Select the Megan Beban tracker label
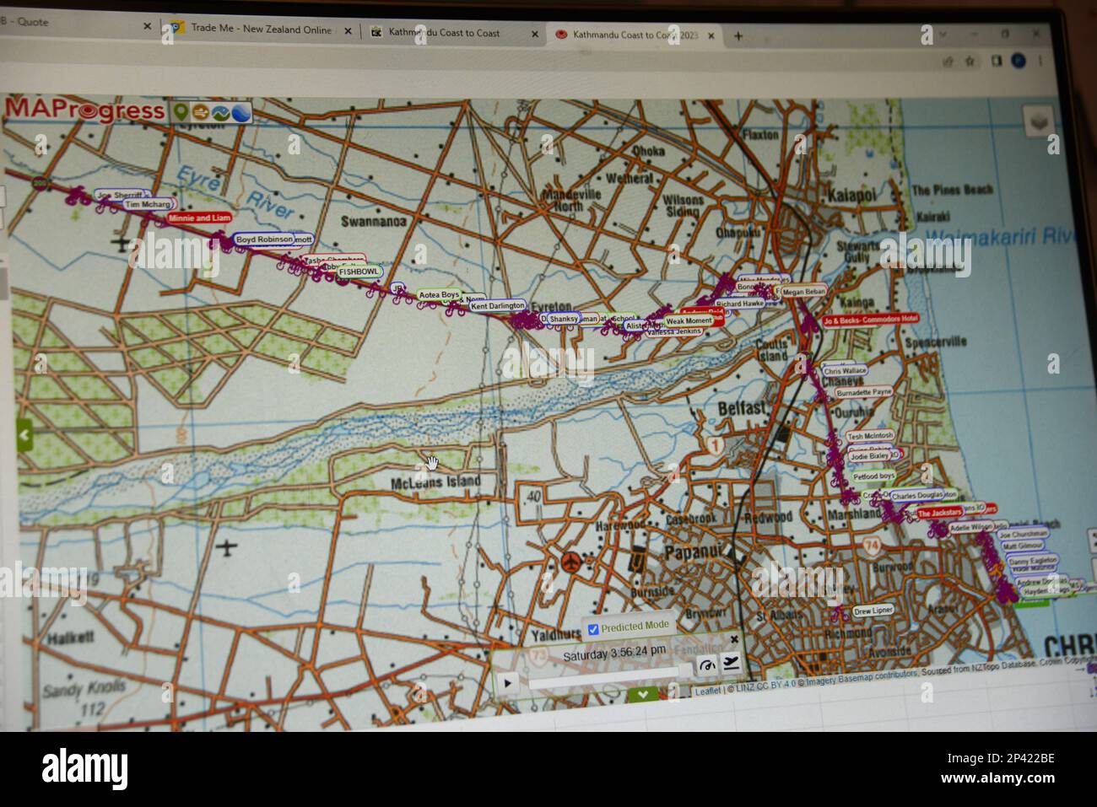Viewport: 1097px width, 807px height. (x=803, y=292)
